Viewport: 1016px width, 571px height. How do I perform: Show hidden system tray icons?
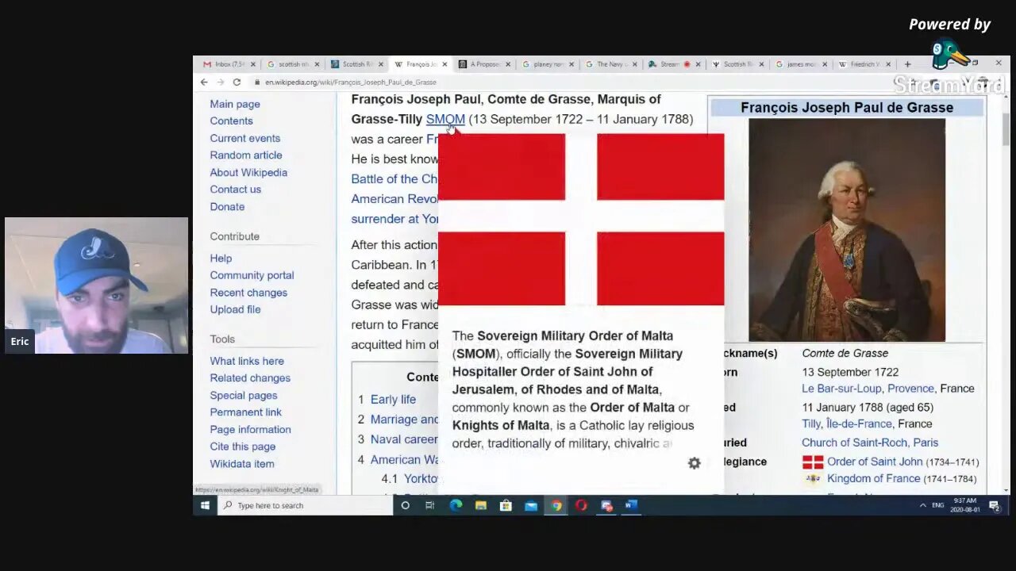(922, 505)
